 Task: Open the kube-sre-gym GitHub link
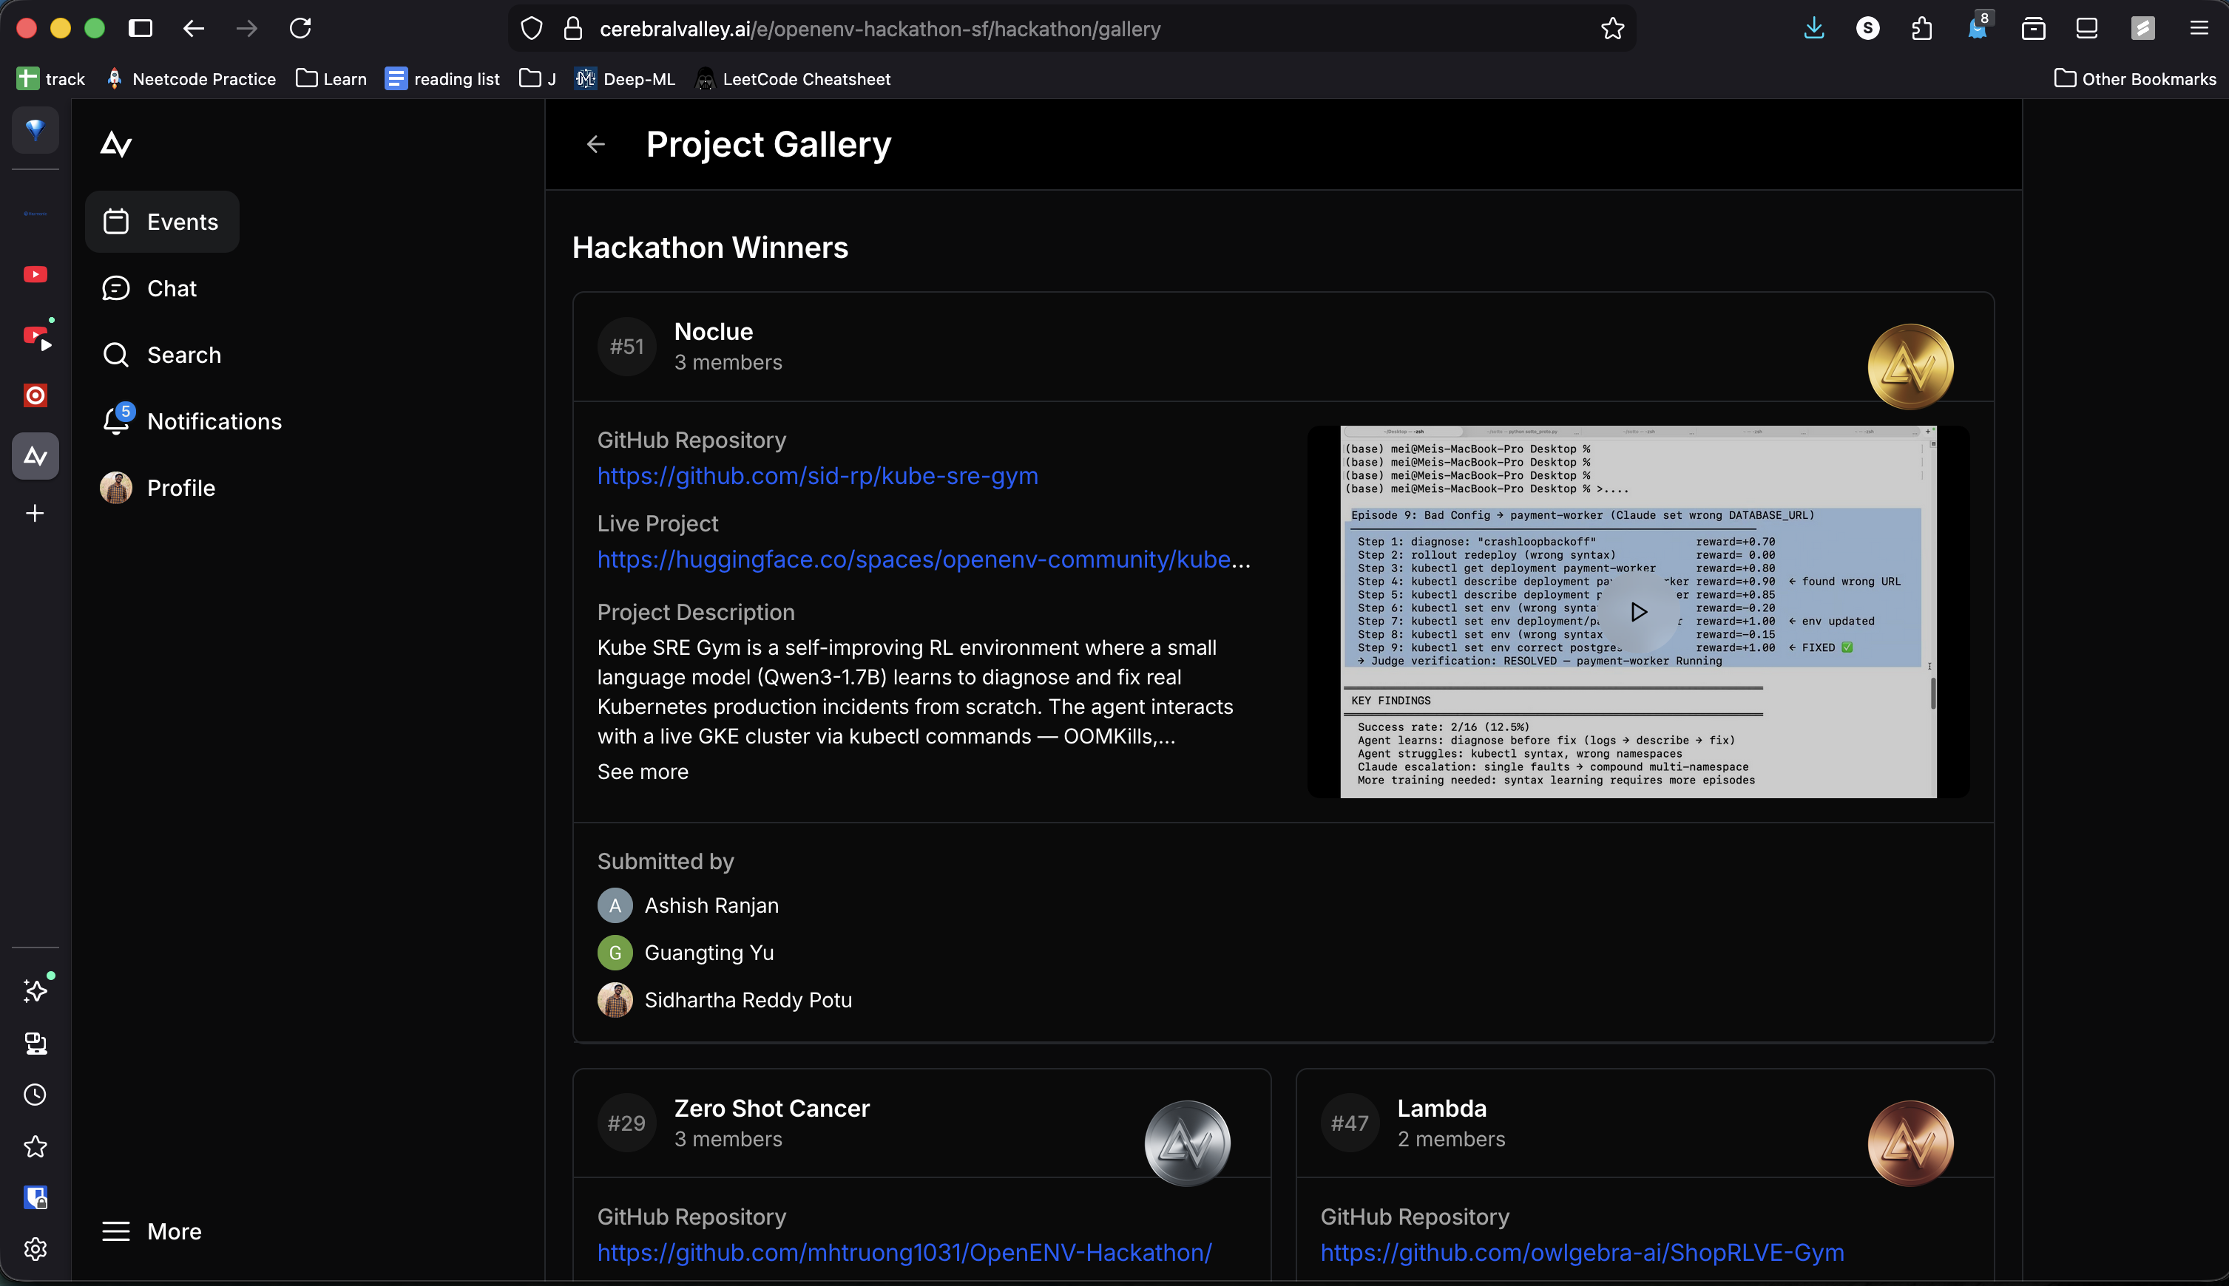tap(817, 475)
